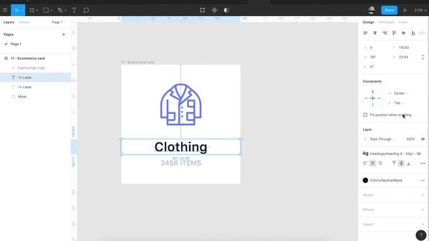Click the constraints cross widget
Image resolution: width=429 pixels, height=241 pixels.
[x=373, y=98]
